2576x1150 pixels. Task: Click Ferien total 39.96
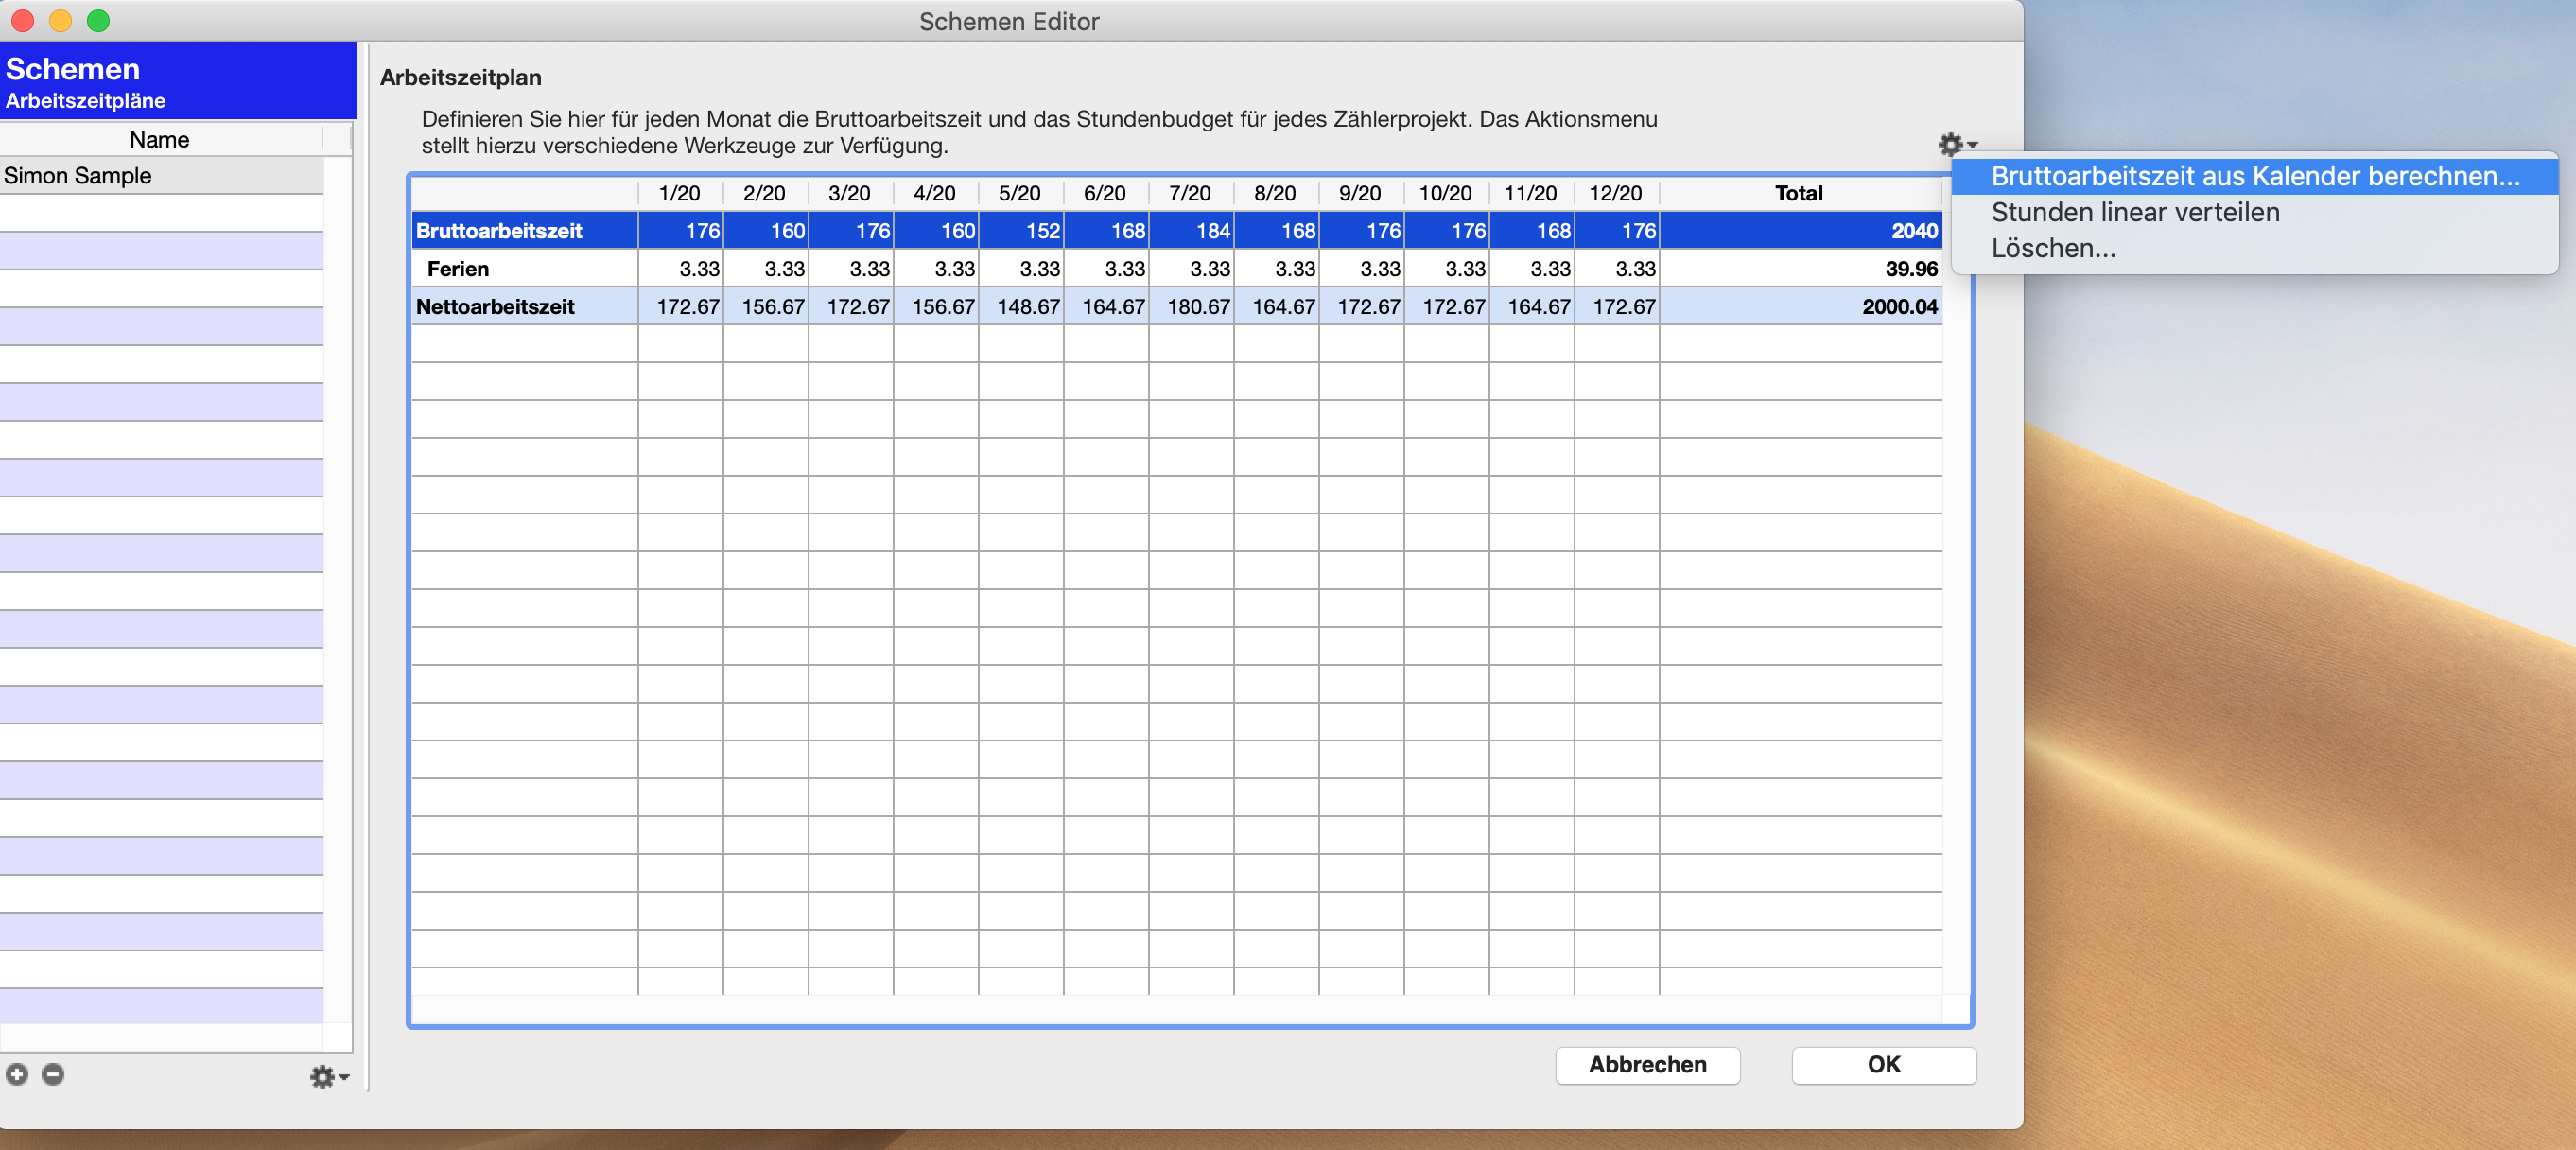tap(1800, 269)
